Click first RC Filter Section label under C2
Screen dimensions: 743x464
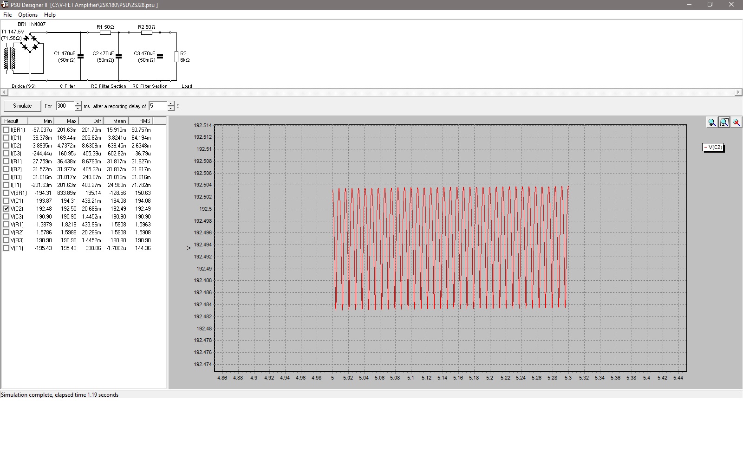109,86
